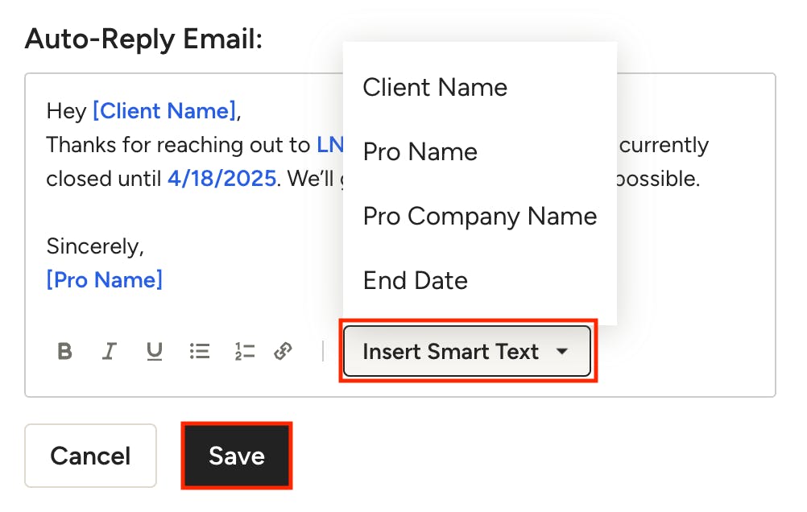Click the blue LN company token in the body
This screenshot has width=807, height=512.
pyautogui.click(x=330, y=145)
